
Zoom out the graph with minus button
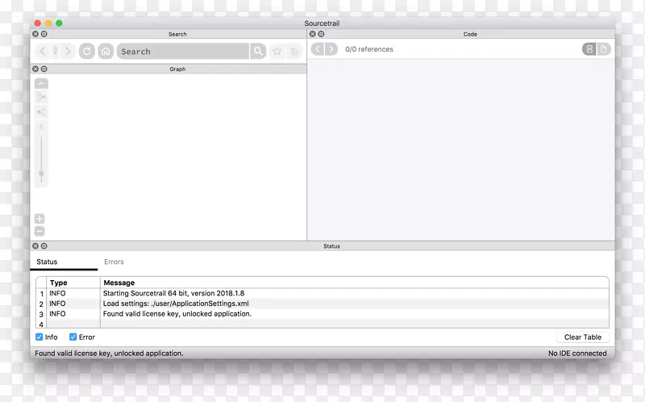pos(40,232)
